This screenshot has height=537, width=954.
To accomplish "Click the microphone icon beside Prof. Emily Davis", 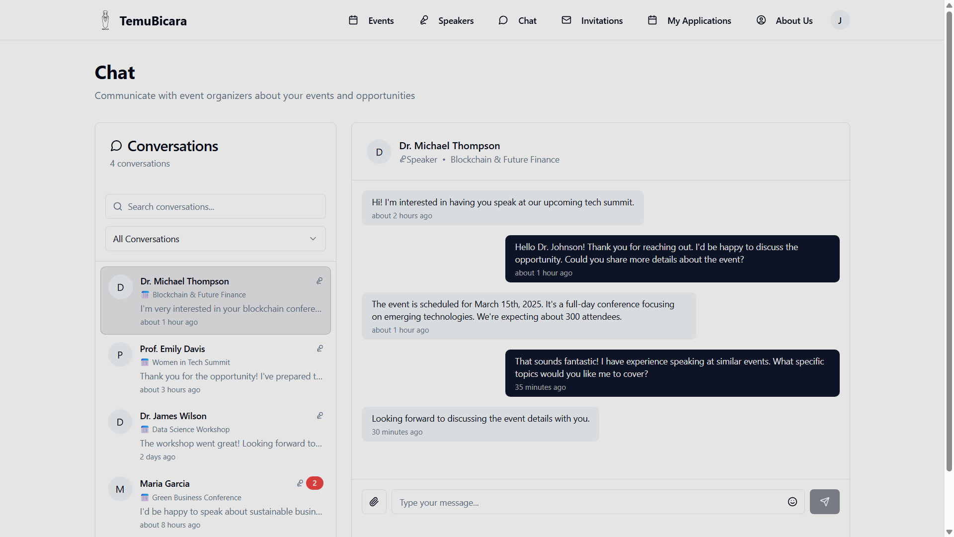I will (320, 349).
